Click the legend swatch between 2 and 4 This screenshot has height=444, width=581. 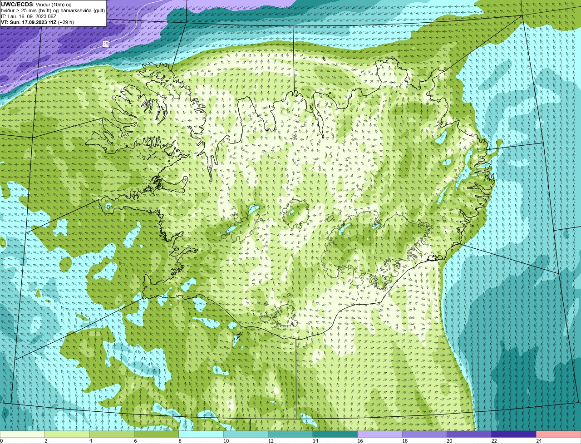click(x=67, y=434)
